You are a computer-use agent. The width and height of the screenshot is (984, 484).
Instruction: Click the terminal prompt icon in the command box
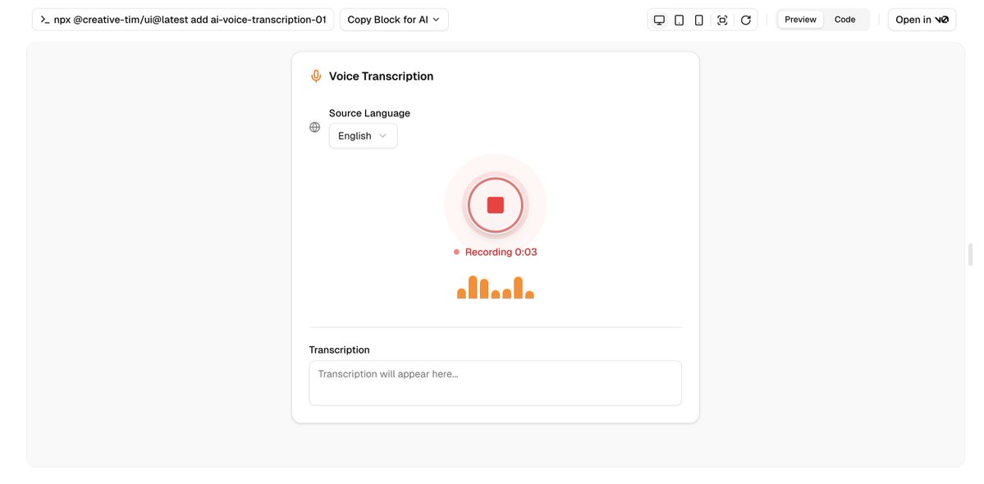click(44, 20)
